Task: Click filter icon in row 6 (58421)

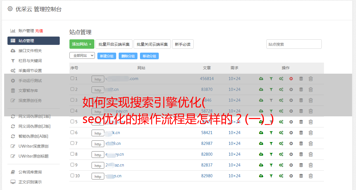Action: 271,133
